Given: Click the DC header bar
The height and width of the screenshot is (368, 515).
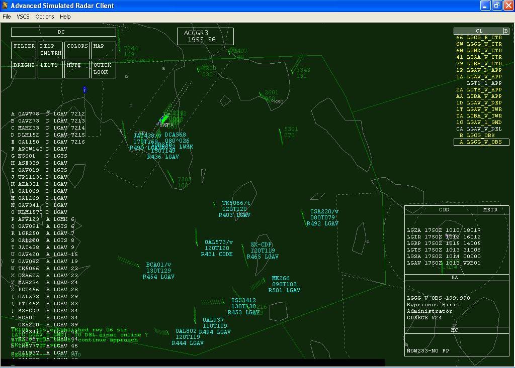Looking at the screenshot, I should (63, 32).
